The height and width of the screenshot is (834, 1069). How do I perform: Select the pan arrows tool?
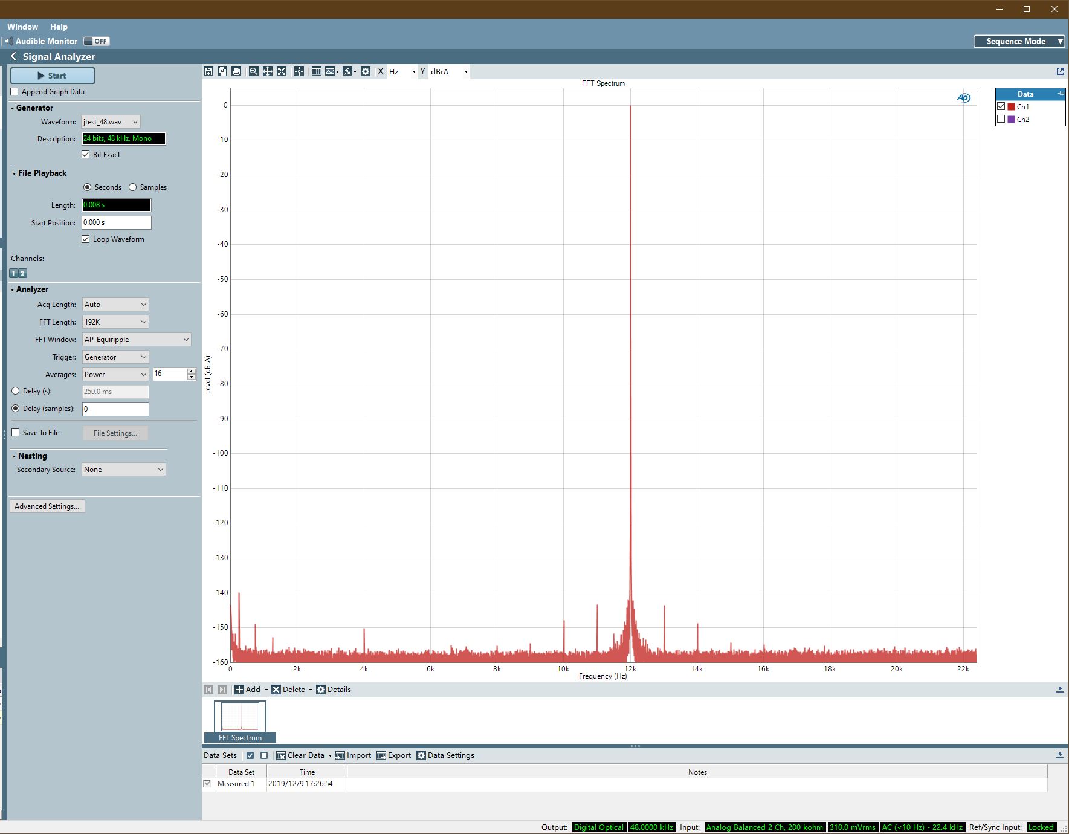tap(268, 71)
